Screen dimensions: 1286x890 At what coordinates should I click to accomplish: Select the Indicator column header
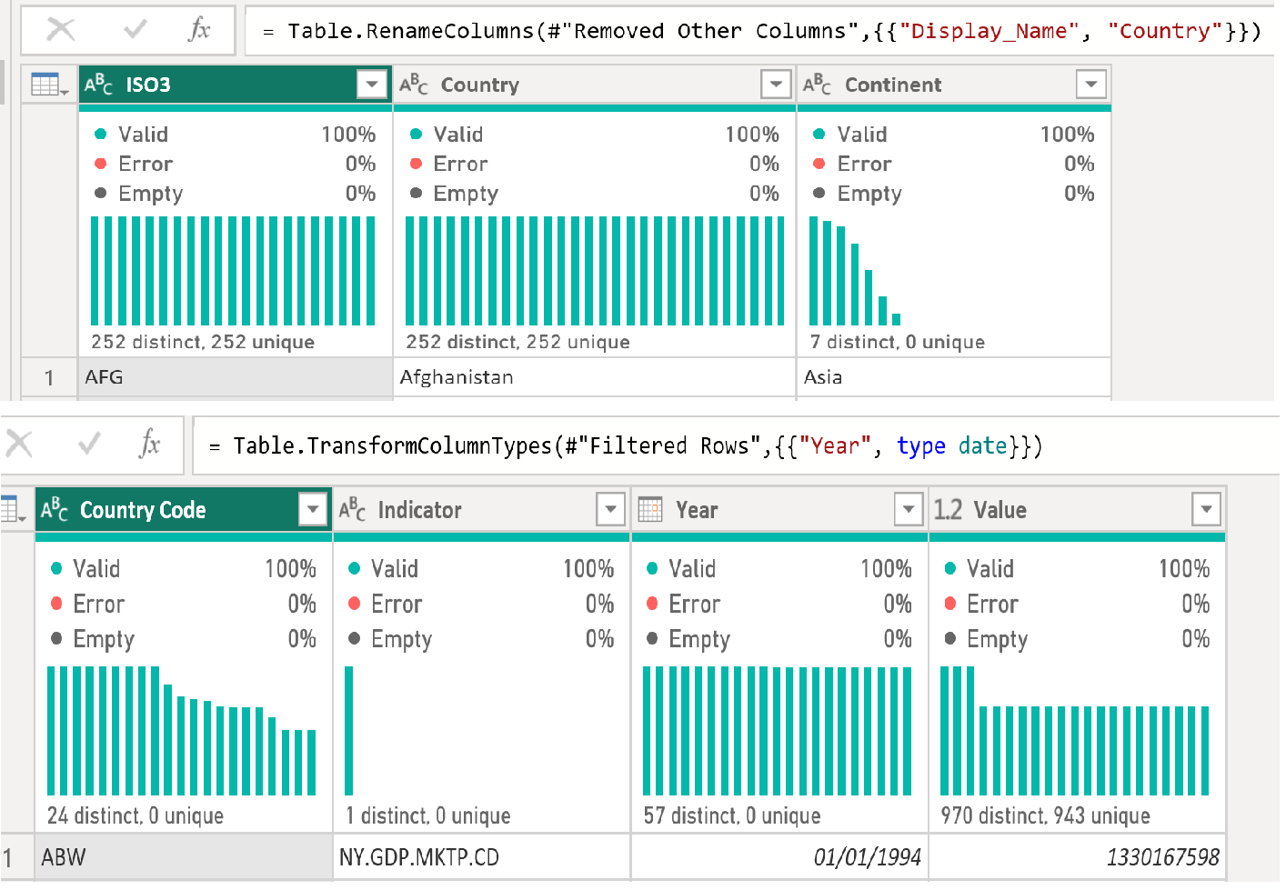click(482, 510)
